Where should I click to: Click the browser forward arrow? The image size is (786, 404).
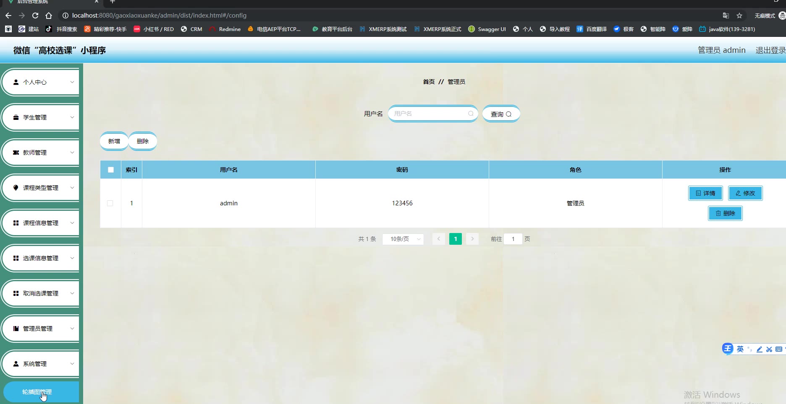(x=22, y=16)
